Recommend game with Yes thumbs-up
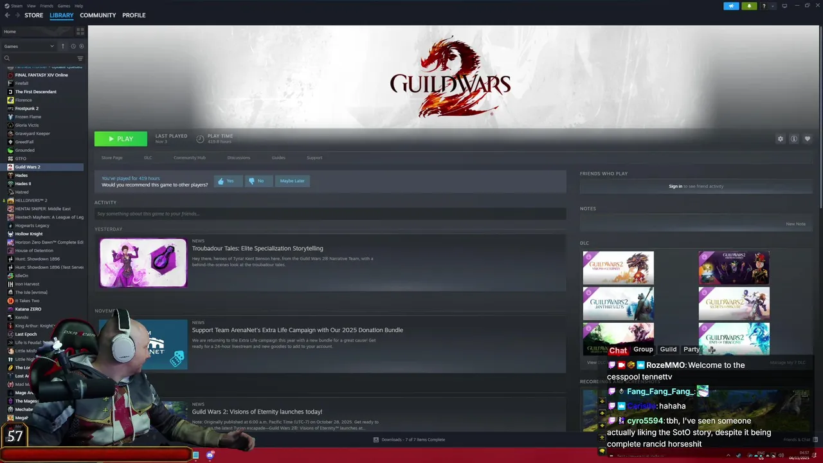The image size is (823, 463). click(x=228, y=181)
